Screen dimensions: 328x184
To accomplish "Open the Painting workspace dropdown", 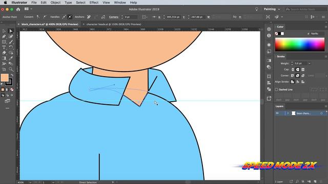I will 272,9.
